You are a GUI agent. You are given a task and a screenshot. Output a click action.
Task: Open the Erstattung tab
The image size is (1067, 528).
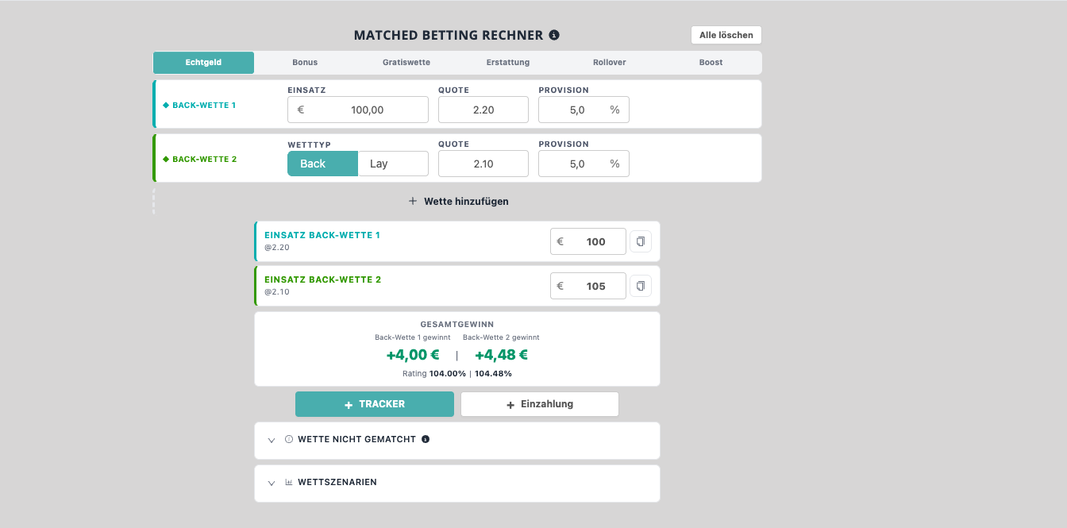point(508,62)
